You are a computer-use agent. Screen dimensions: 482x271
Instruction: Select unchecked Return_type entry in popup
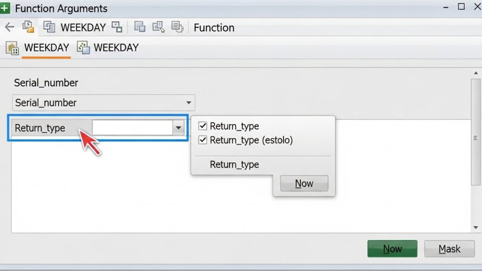click(234, 165)
